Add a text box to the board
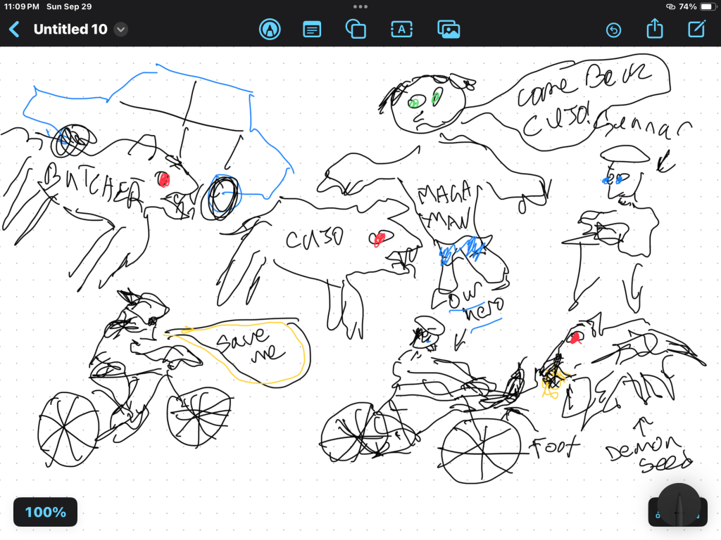 pos(401,30)
